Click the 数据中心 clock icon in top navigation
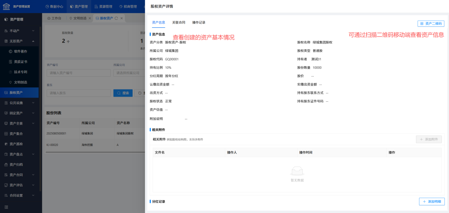Image resolution: width=449 pixels, height=213 pixels. coord(47,6)
